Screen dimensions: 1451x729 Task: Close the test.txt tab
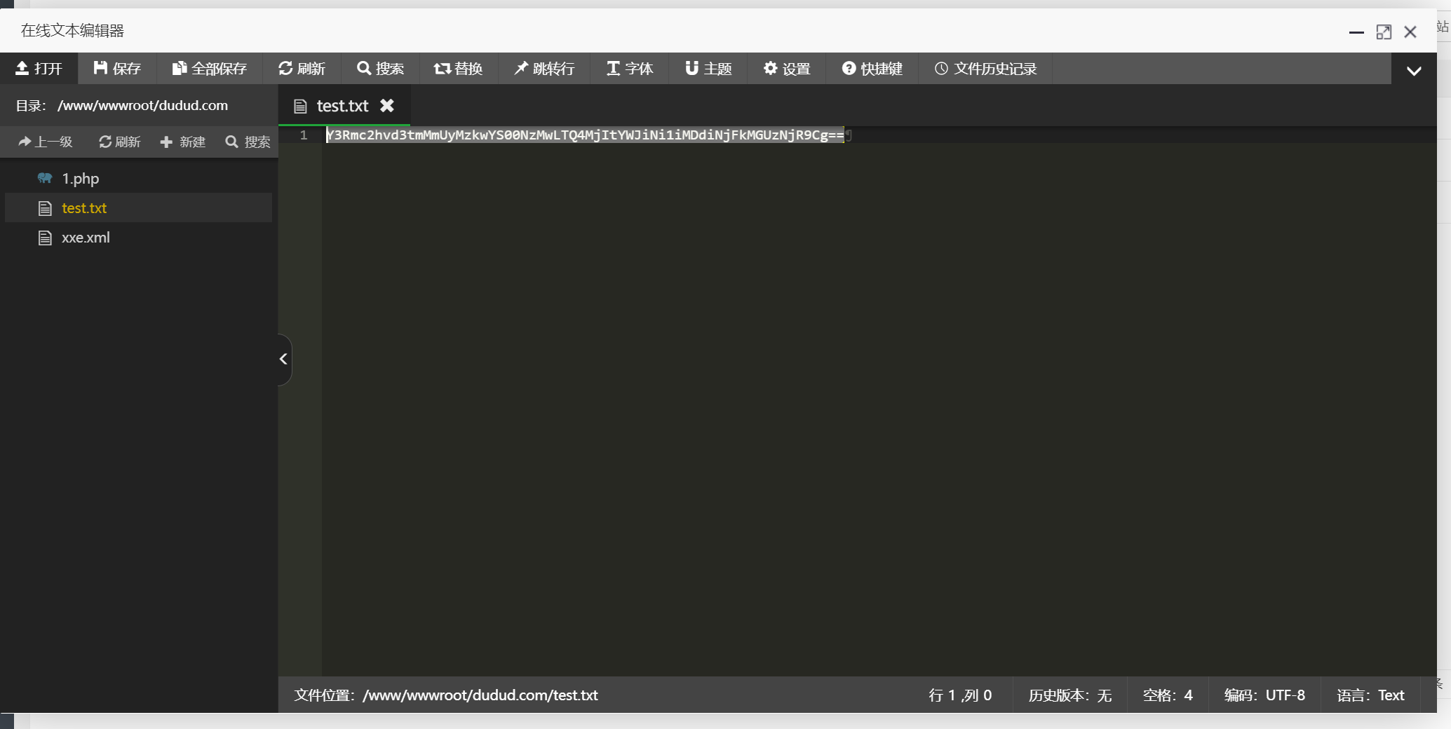pyautogui.click(x=387, y=105)
